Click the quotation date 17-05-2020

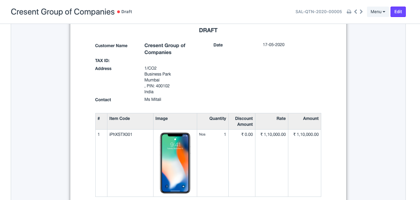[x=273, y=45]
